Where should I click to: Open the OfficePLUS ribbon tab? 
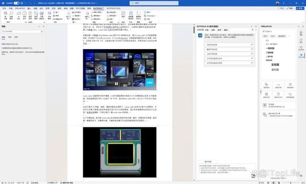[x=20, y=9]
